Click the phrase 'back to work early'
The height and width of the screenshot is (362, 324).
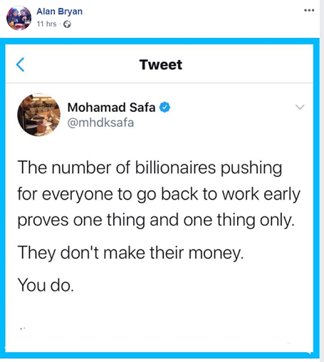tap(231, 195)
